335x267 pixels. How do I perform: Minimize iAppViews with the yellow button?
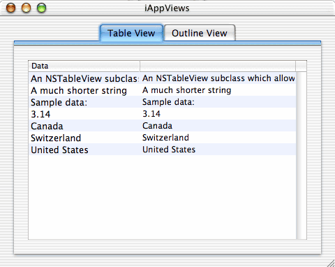[x=26, y=8]
